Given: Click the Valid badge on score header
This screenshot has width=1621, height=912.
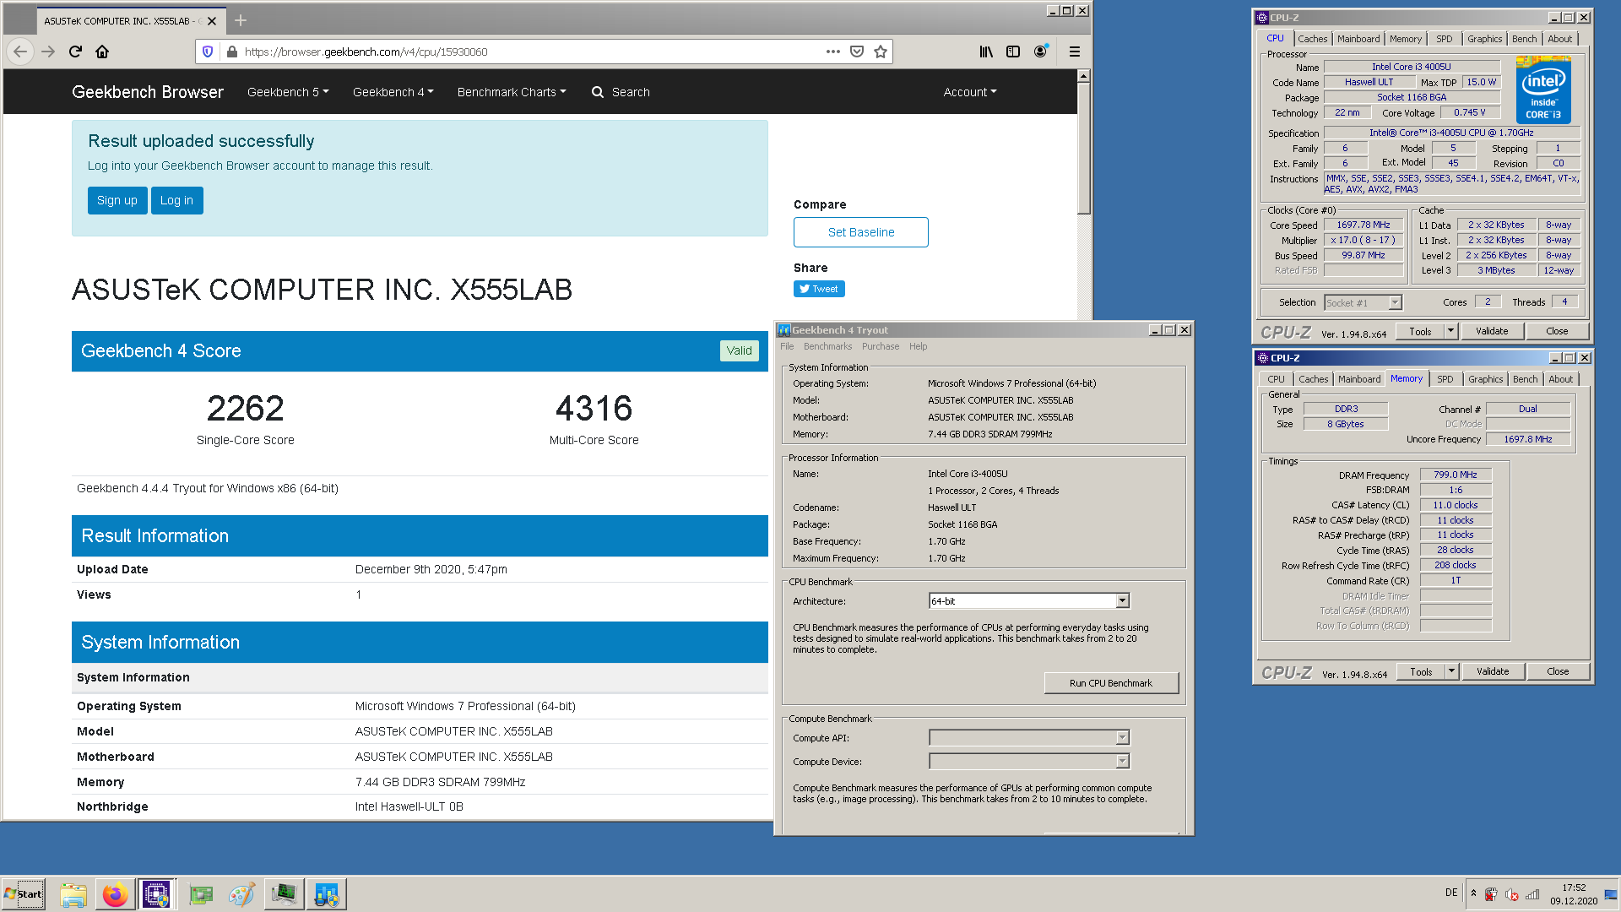Looking at the screenshot, I should click(x=739, y=350).
